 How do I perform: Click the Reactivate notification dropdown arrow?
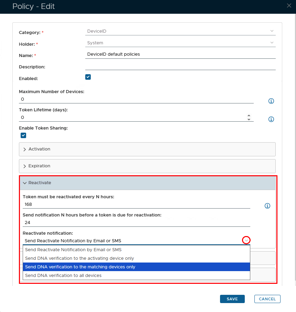[x=246, y=241]
